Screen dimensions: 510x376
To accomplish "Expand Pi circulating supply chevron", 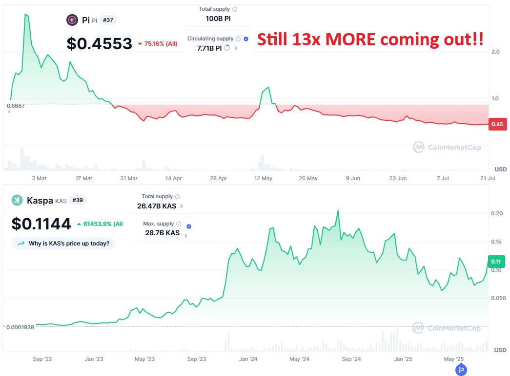I will coord(236,48).
